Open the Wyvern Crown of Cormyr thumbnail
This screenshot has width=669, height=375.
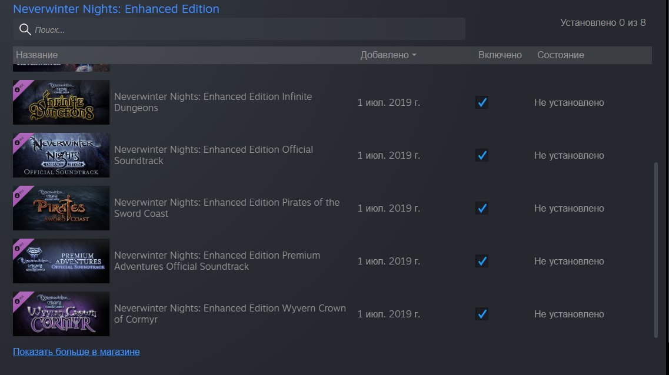61,314
